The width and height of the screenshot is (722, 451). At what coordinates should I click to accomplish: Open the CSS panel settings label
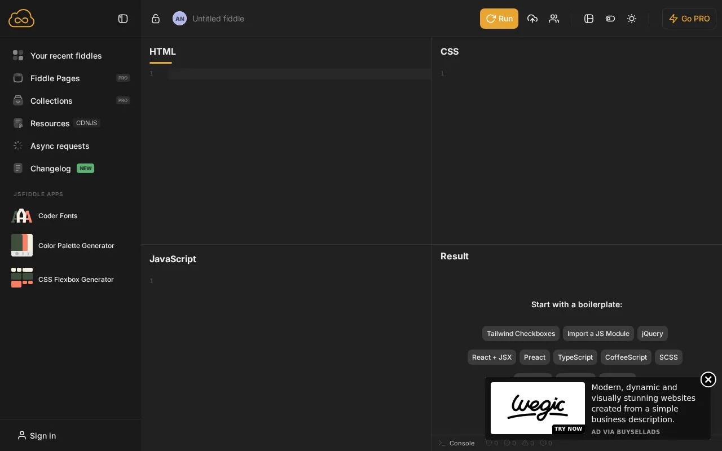[x=450, y=51]
